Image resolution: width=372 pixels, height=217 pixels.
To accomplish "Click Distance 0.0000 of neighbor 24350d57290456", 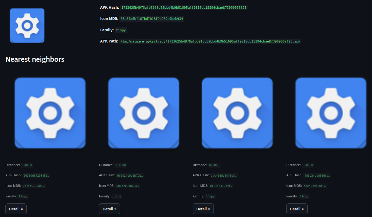I will point(27,165).
